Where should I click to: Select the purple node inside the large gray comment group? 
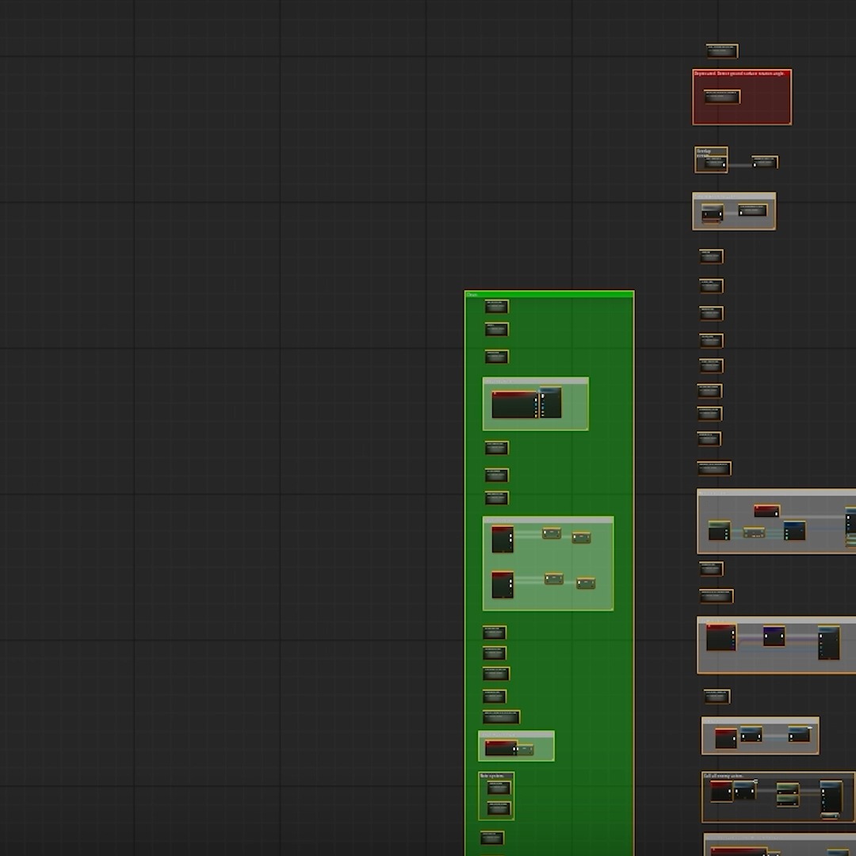pos(773,636)
